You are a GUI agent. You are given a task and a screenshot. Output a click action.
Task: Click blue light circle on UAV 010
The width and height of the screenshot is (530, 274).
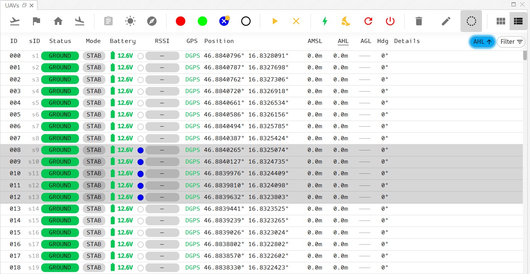[141, 174]
